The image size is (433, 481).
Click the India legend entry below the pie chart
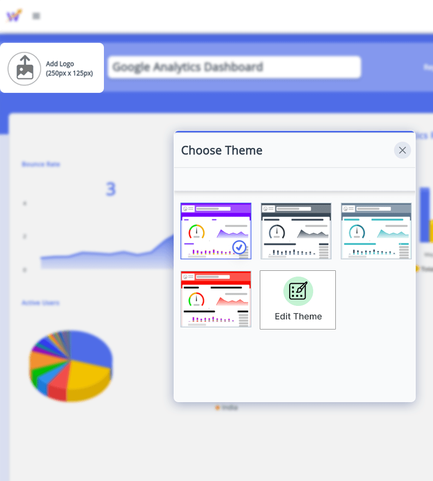pyautogui.click(x=227, y=407)
